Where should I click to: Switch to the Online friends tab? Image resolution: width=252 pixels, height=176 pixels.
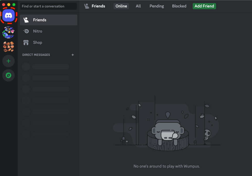[x=121, y=6]
